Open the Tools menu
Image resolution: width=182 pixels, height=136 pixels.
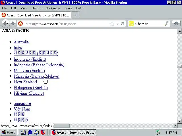coord(68,8)
